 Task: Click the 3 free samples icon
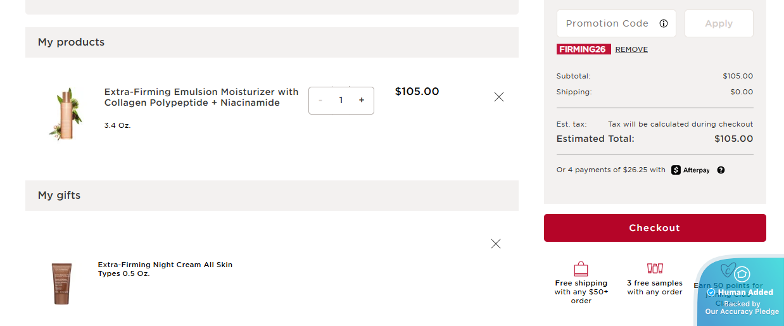pos(655,268)
